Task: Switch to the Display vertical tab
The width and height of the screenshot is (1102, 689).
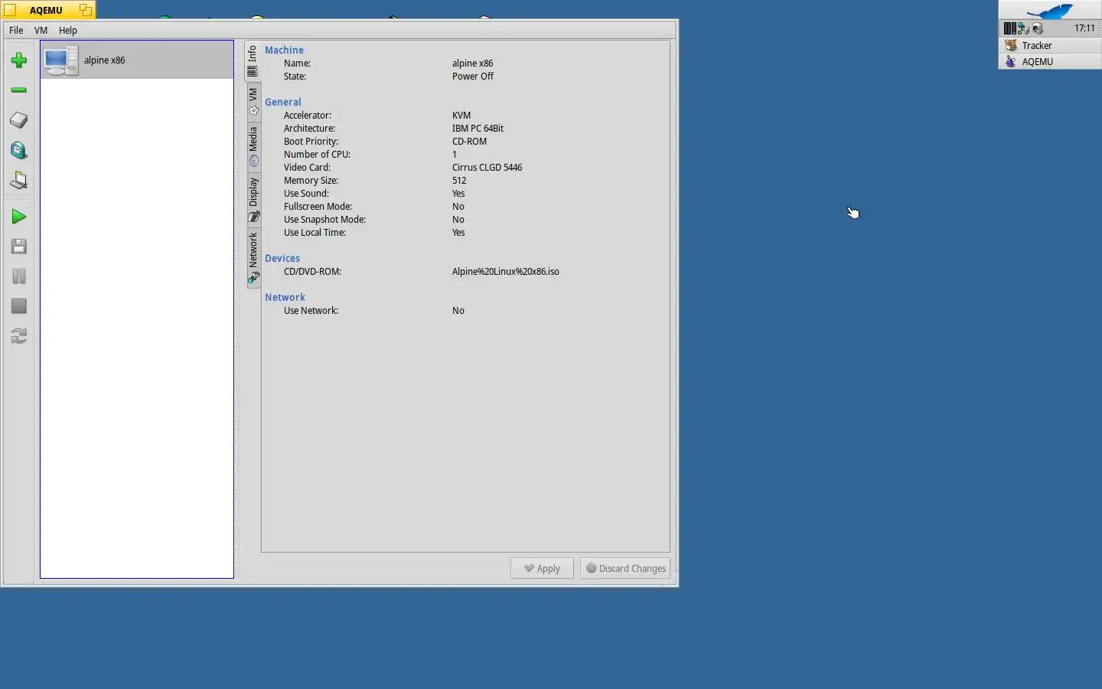Action: 253,200
